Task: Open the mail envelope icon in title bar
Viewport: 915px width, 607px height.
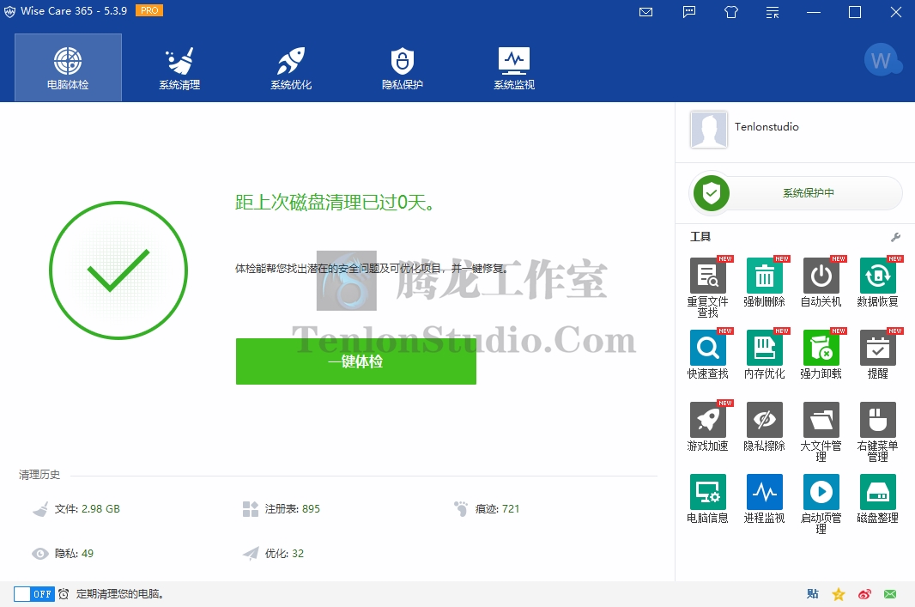Action: (x=646, y=12)
